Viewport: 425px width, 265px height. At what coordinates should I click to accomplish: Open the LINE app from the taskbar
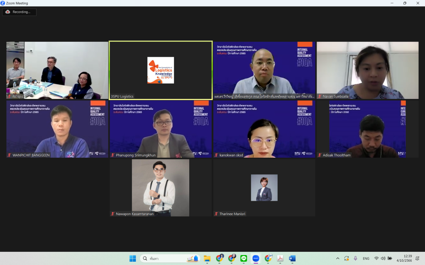point(244,258)
